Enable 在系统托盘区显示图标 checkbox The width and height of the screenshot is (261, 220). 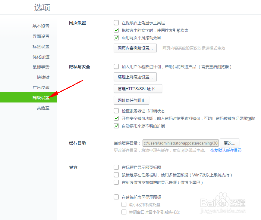pos(116,197)
